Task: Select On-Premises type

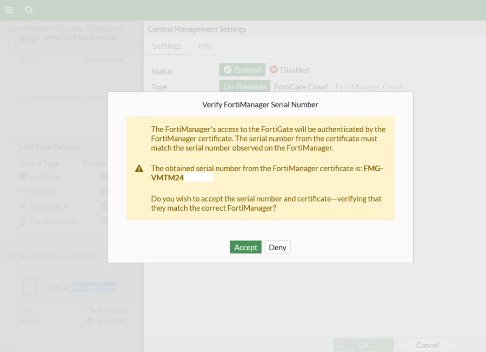Action: point(244,87)
